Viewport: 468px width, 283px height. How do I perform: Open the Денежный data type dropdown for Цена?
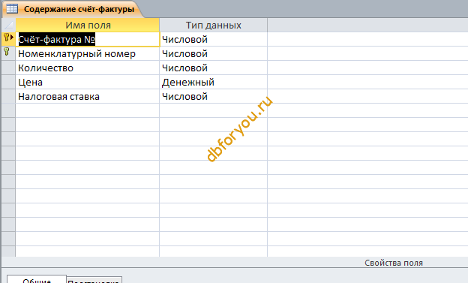(x=213, y=82)
